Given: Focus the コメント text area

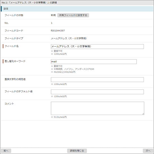Looking at the screenshot, I should [x=98, y=108].
